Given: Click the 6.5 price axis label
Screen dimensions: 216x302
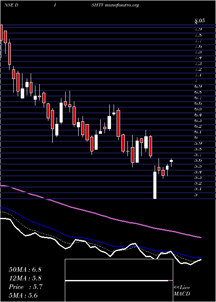Looking at the screenshot, I should pyautogui.click(x=198, y=109).
